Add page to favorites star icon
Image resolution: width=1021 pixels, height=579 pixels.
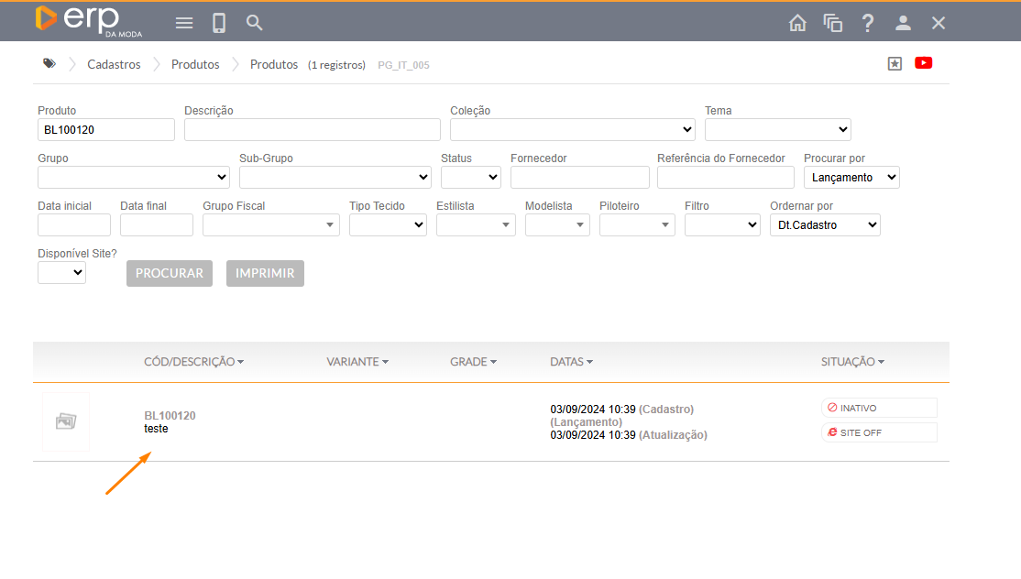pos(895,63)
